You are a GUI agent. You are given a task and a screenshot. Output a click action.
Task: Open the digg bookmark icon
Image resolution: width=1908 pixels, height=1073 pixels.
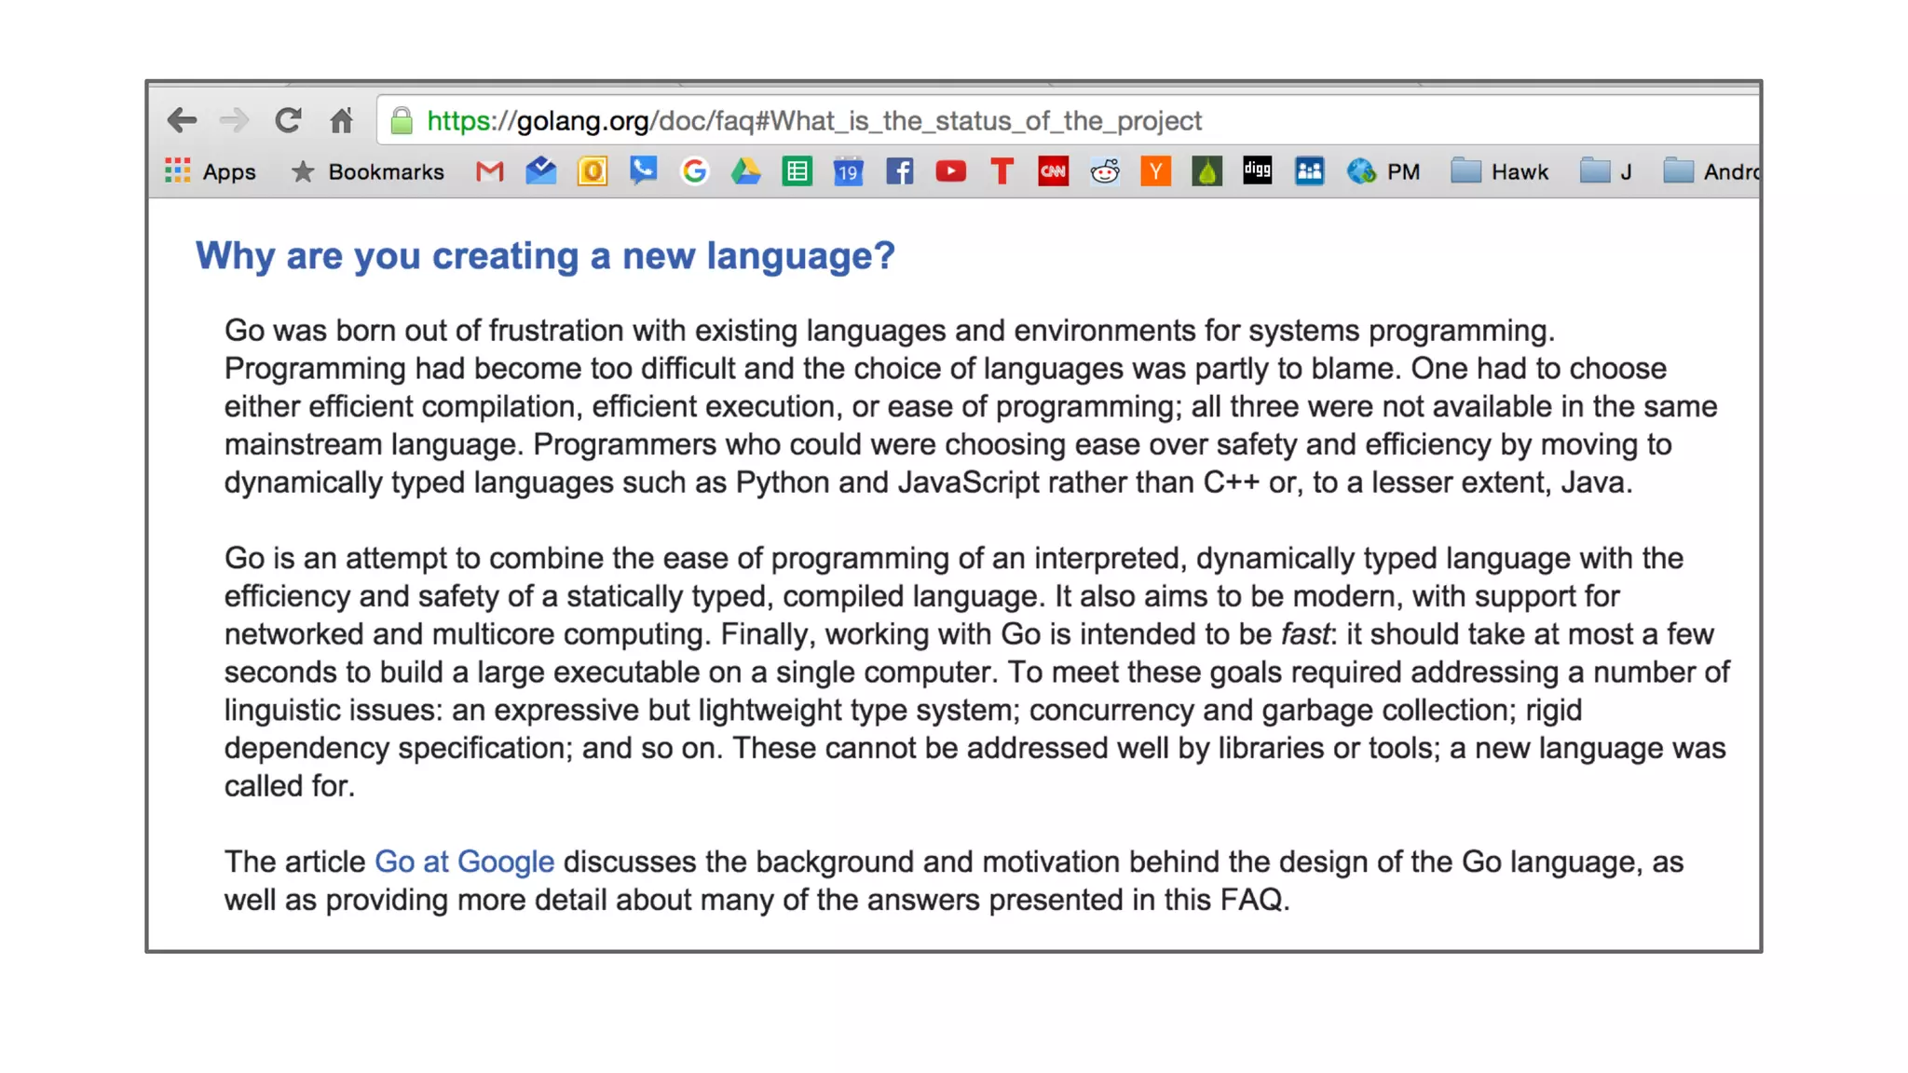pos(1257,170)
